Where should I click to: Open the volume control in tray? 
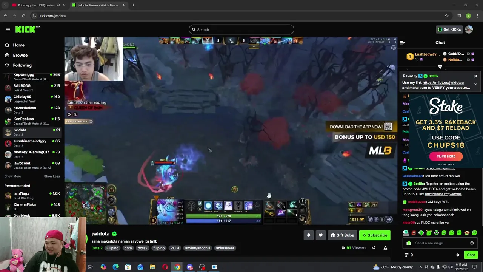450,267
